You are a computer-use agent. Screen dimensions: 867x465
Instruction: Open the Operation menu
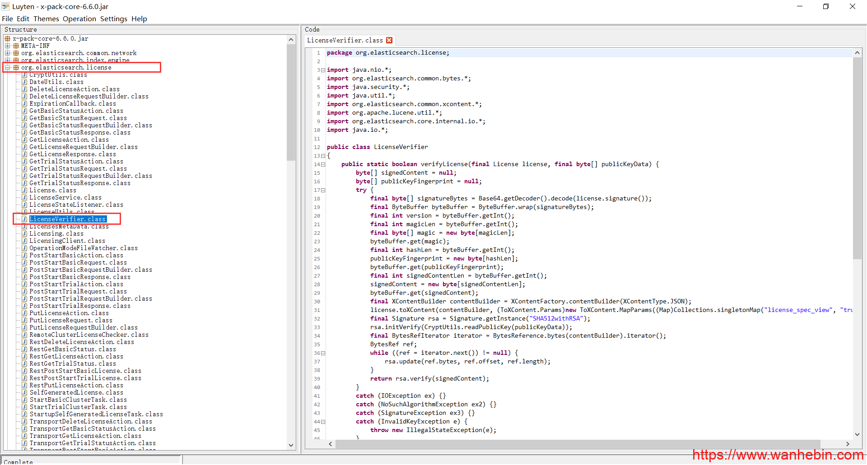pos(79,19)
